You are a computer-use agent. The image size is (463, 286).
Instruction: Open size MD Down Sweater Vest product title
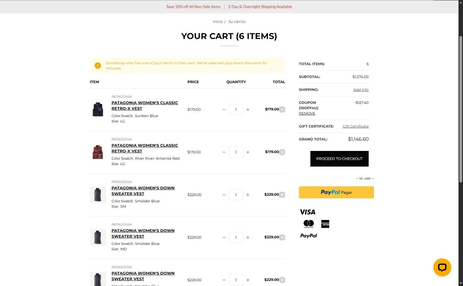click(143, 233)
